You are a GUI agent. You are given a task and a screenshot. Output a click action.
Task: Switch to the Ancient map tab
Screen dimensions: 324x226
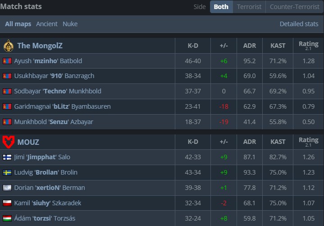[x=47, y=24]
